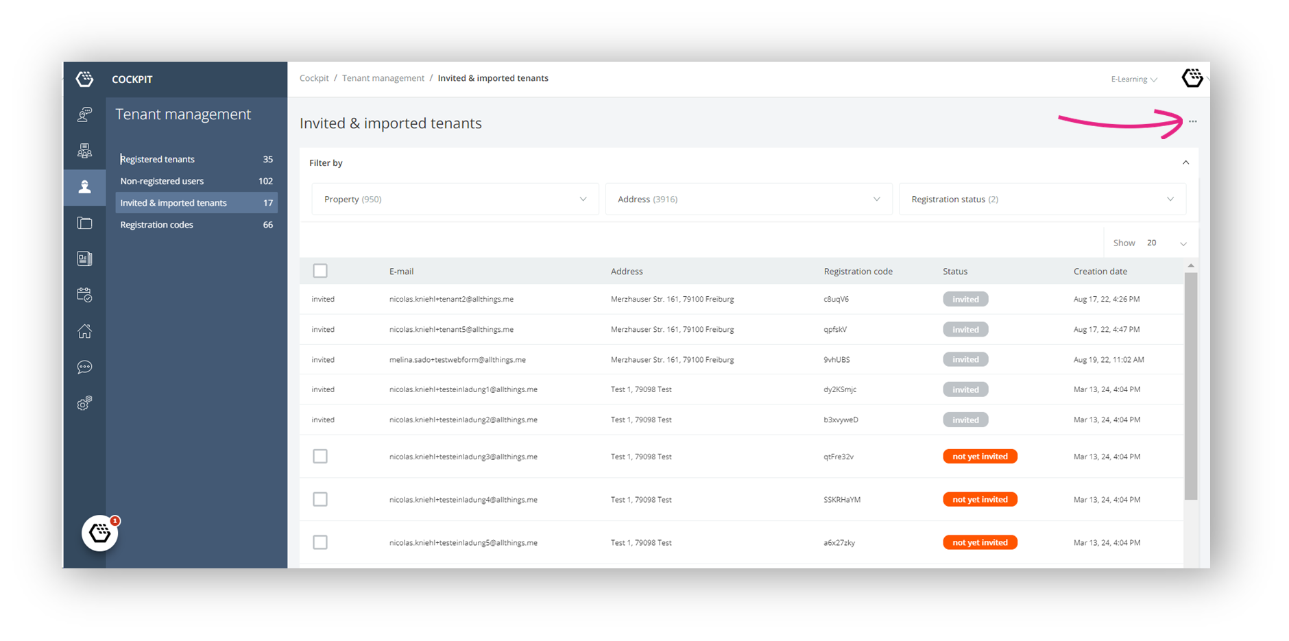Click registration code b3xvyweD

[x=841, y=420]
